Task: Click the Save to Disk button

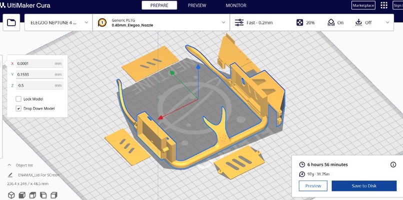Action: 364,186
